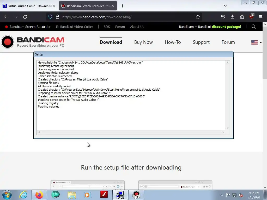Open the green globe browser taskbar icon

(x=56, y=195)
